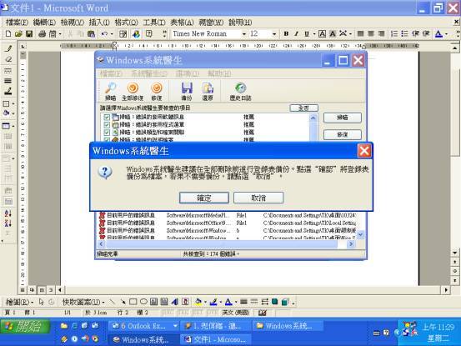This screenshot has height=346, width=461.
Task: Open the fill color dropdown arrow
Action: coord(205,302)
